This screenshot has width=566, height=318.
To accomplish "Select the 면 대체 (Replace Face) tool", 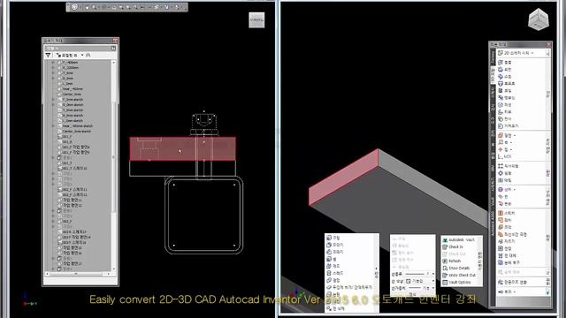I will coord(507,255).
